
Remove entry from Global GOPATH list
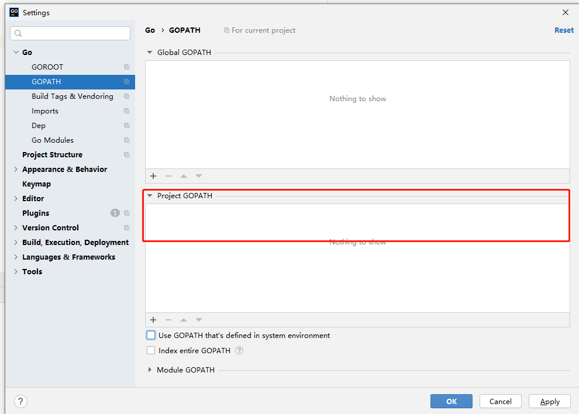(x=168, y=176)
